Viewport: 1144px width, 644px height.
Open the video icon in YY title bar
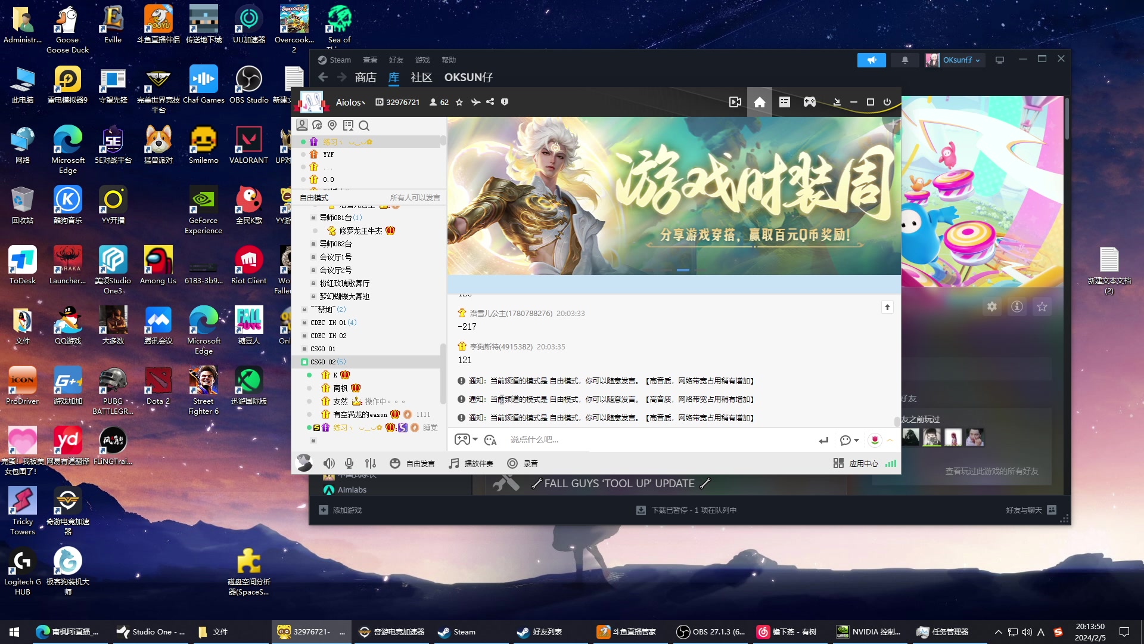(x=735, y=102)
